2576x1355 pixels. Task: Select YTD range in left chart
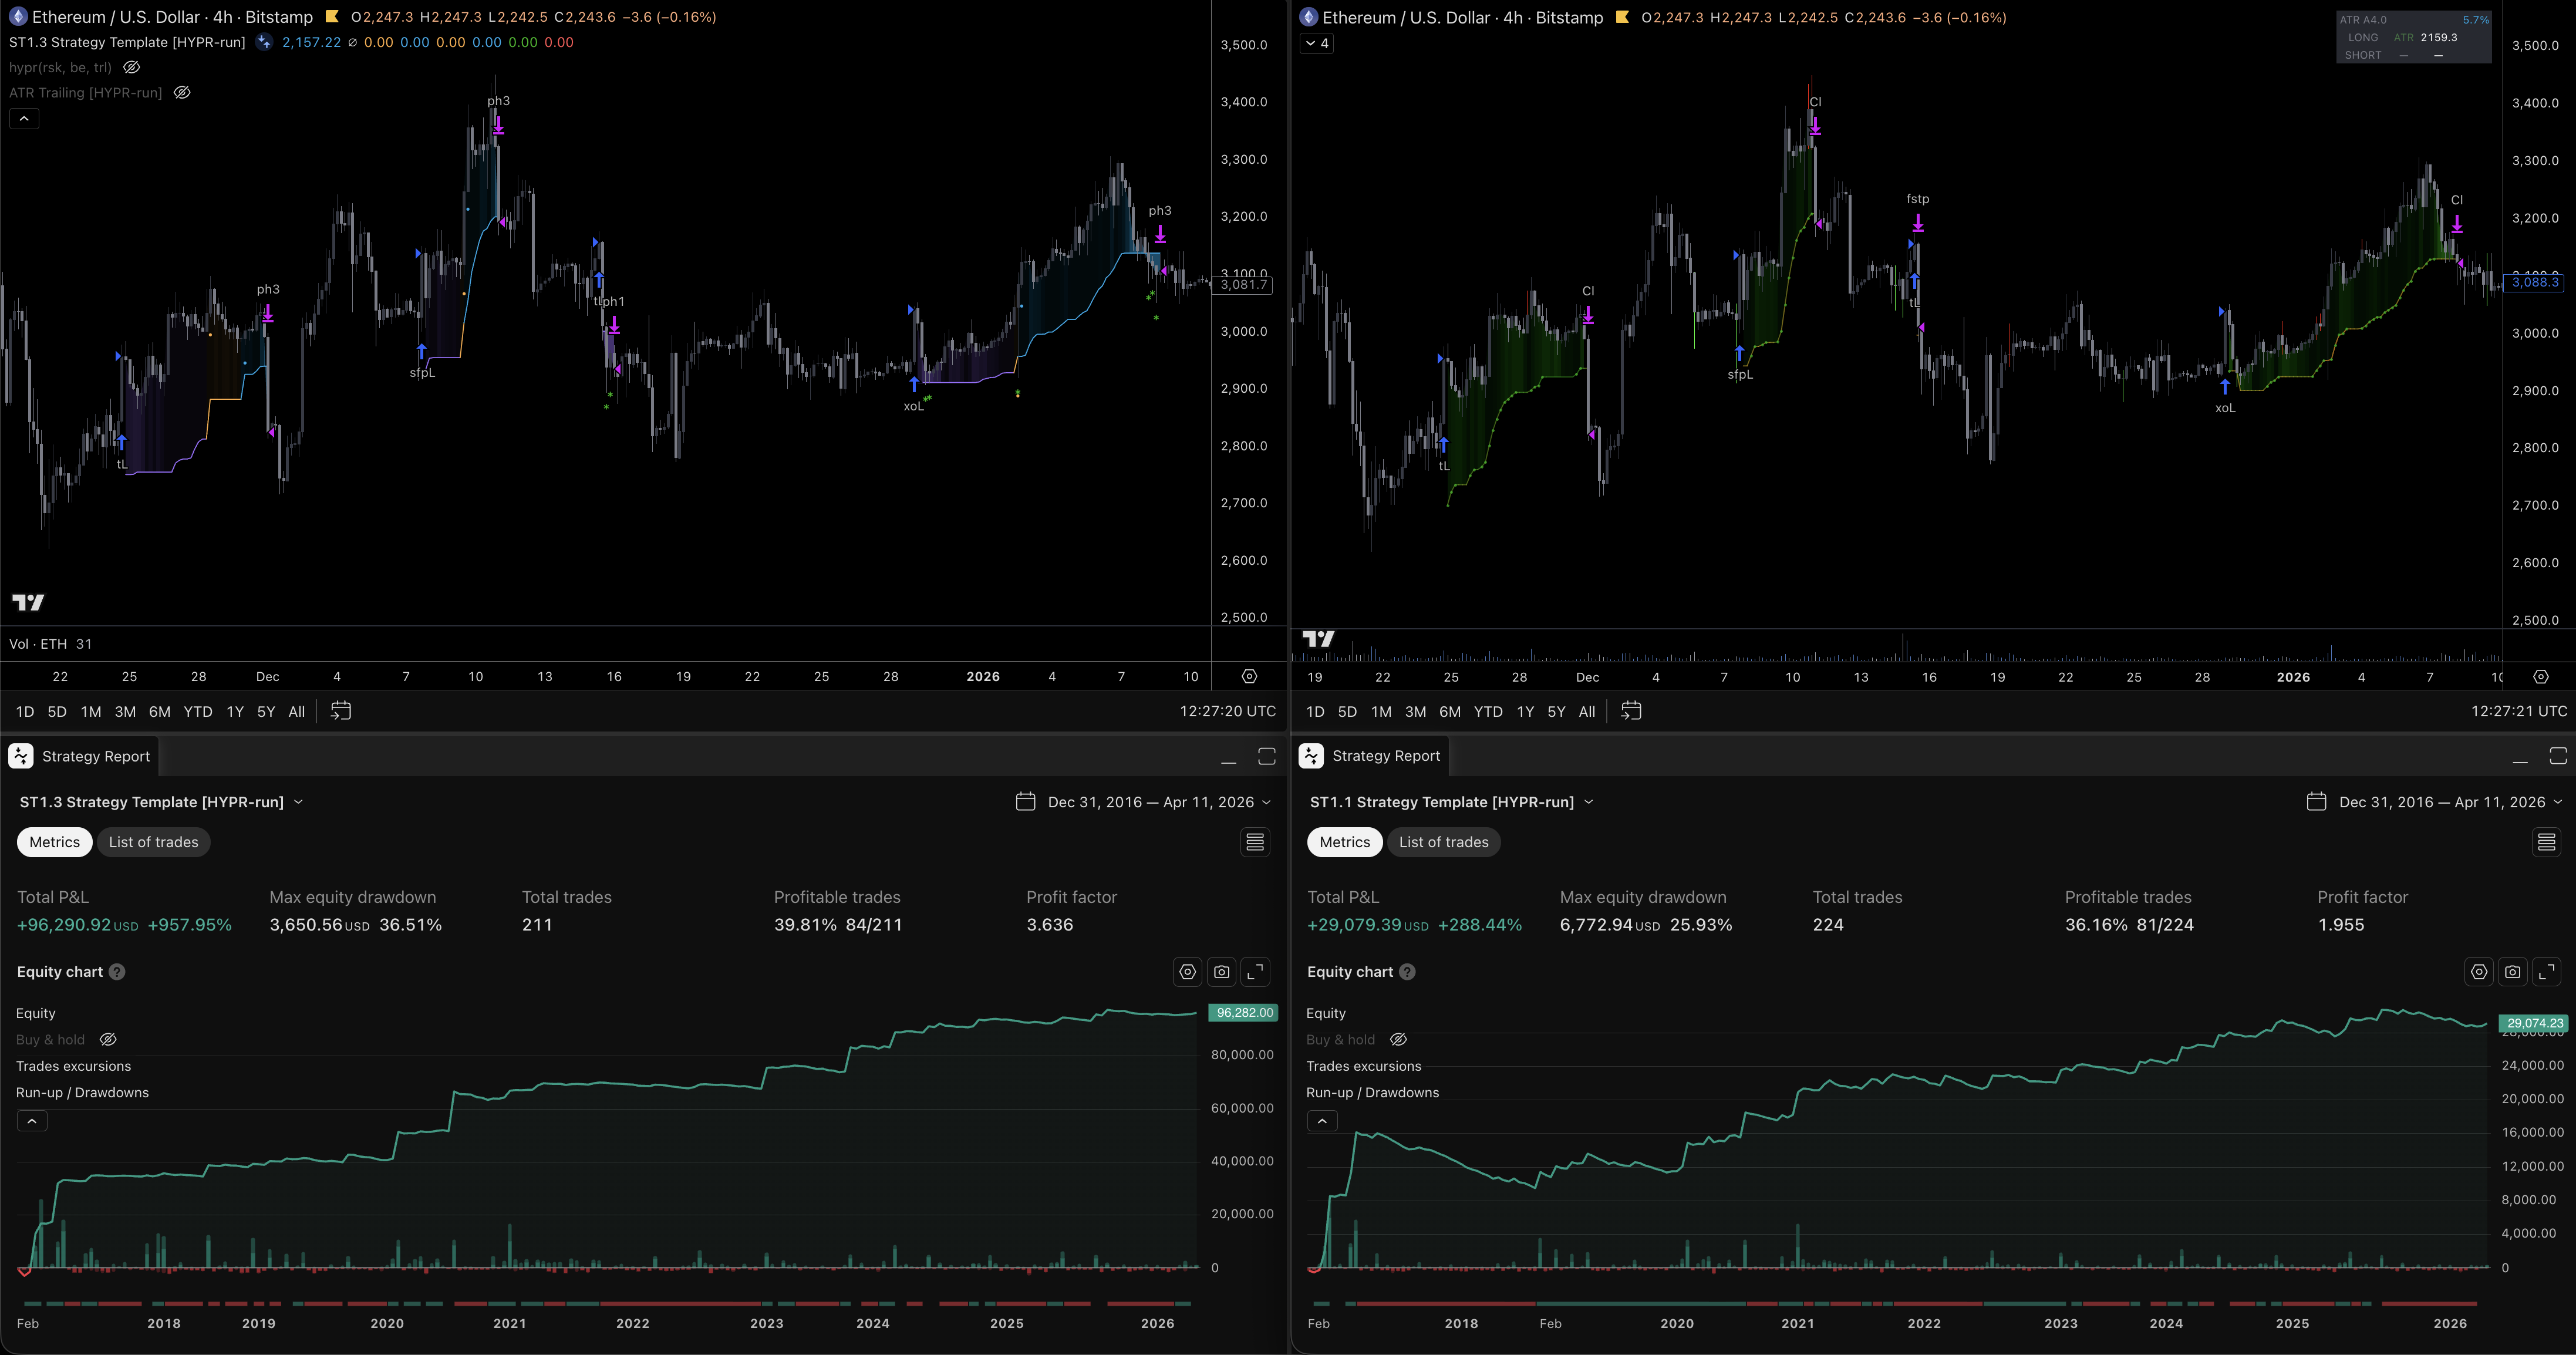click(198, 712)
